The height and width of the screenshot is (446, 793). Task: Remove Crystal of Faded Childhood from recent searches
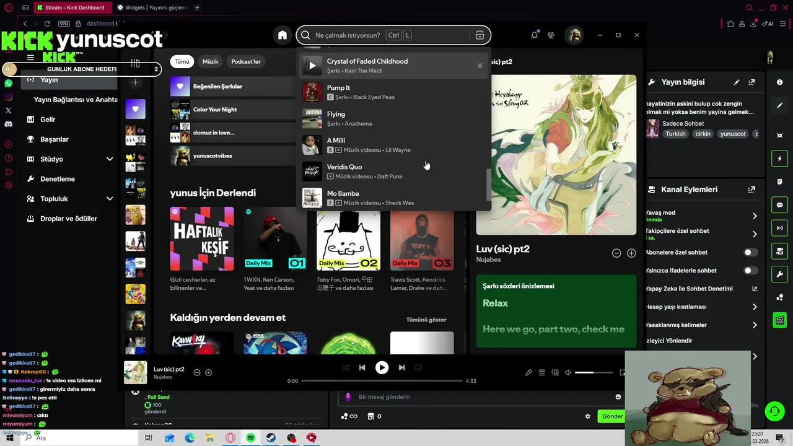(x=480, y=66)
